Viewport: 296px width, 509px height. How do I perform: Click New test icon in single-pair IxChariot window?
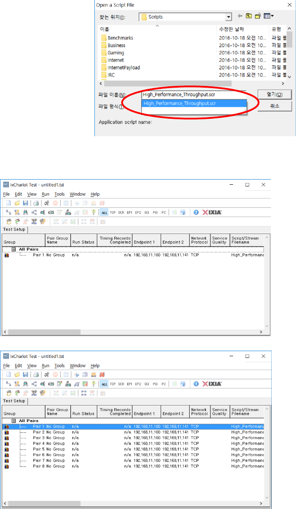[9, 203]
